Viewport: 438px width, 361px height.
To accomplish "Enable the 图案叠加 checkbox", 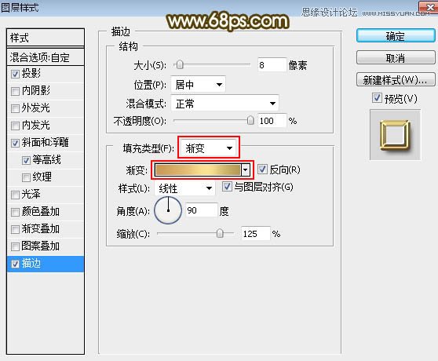I will coord(15,246).
